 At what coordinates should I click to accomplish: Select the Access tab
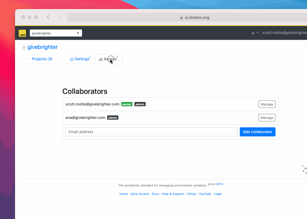(109, 59)
